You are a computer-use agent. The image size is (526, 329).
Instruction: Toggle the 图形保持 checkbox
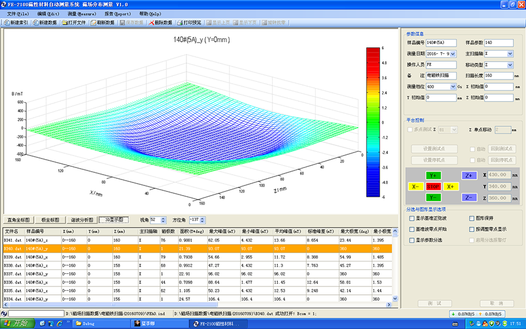pyautogui.click(x=472, y=218)
